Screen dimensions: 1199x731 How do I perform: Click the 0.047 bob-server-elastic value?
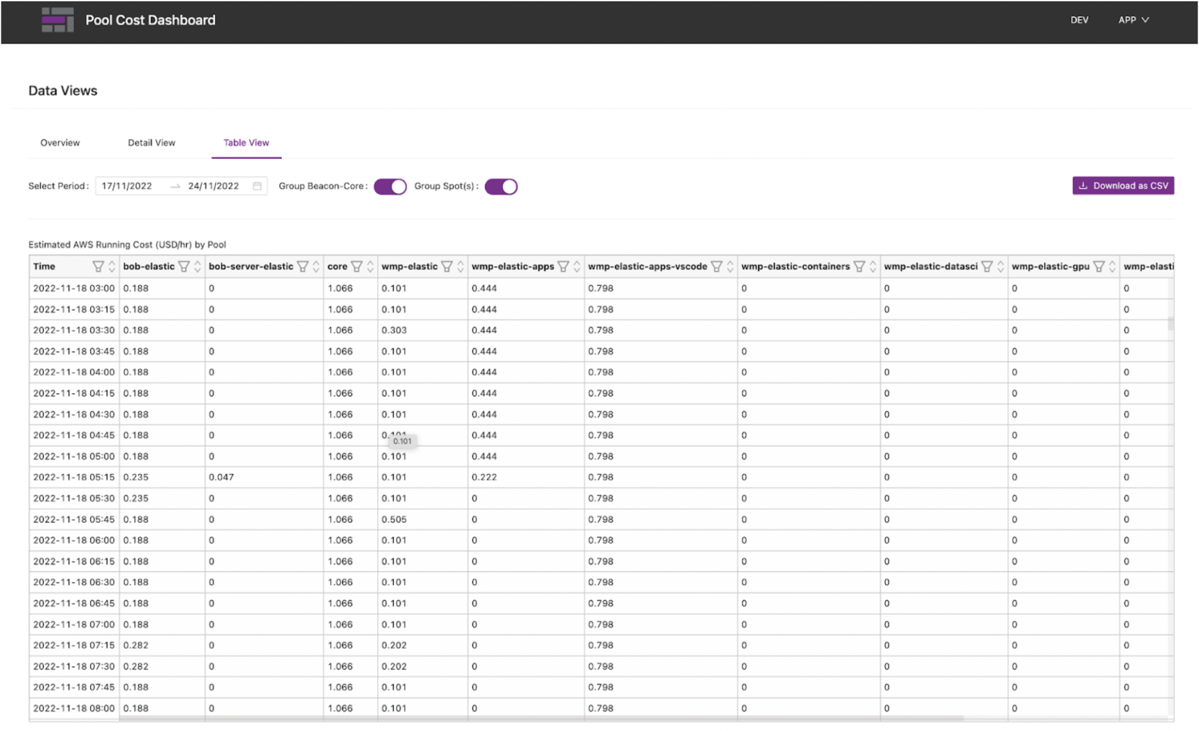pos(221,477)
